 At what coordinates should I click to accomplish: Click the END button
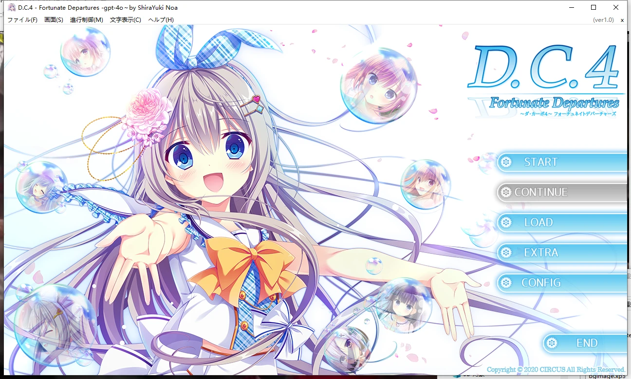(x=585, y=343)
